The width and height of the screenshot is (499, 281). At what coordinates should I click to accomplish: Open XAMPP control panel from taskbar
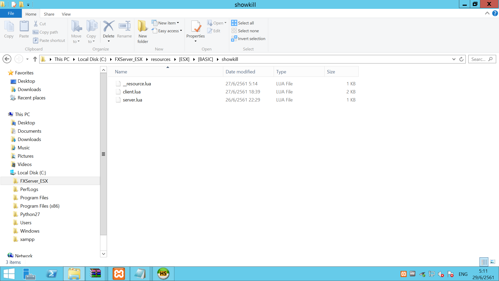pyautogui.click(x=119, y=274)
